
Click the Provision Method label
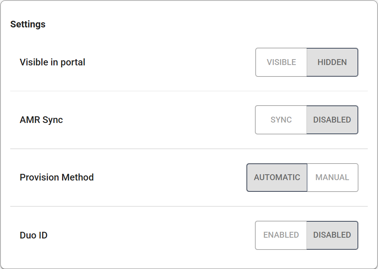(x=57, y=177)
